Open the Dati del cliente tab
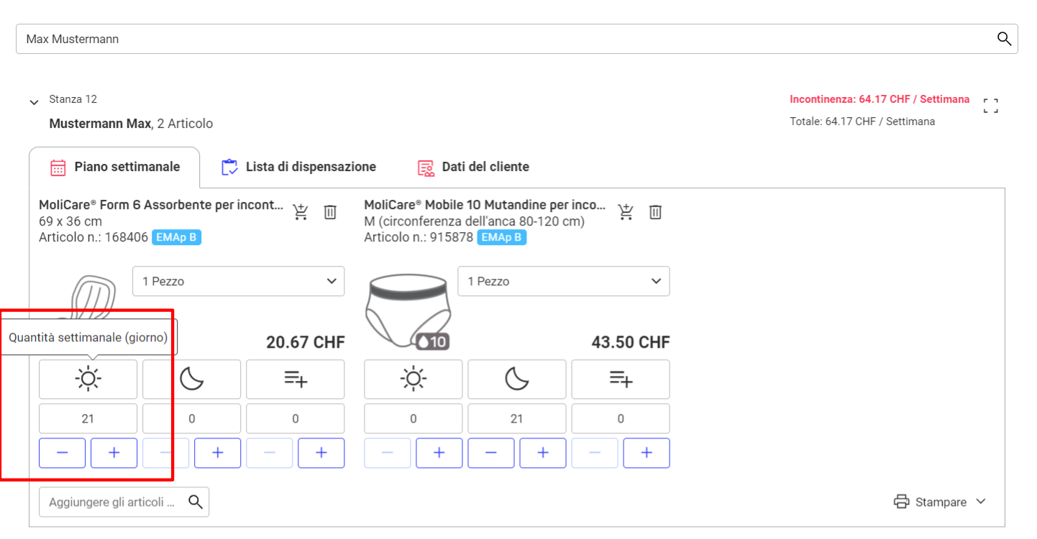Viewport: 1037px width, 539px height. (474, 167)
